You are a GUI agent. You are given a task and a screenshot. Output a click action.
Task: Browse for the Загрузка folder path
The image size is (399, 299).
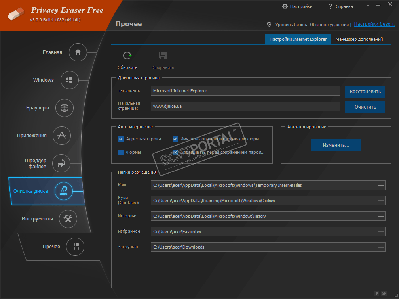pyautogui.click(x=381, y=247)
